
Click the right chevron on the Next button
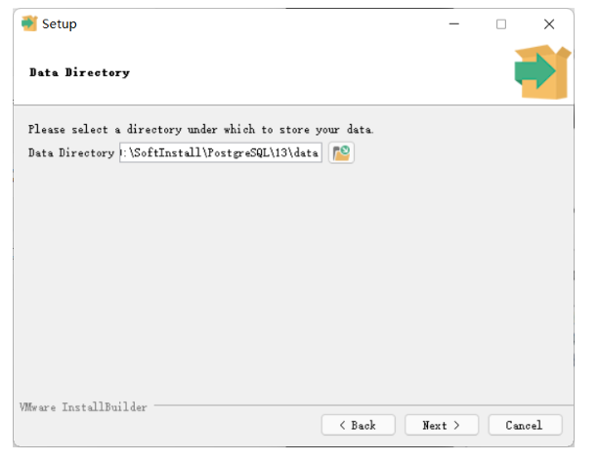(456, 425)
